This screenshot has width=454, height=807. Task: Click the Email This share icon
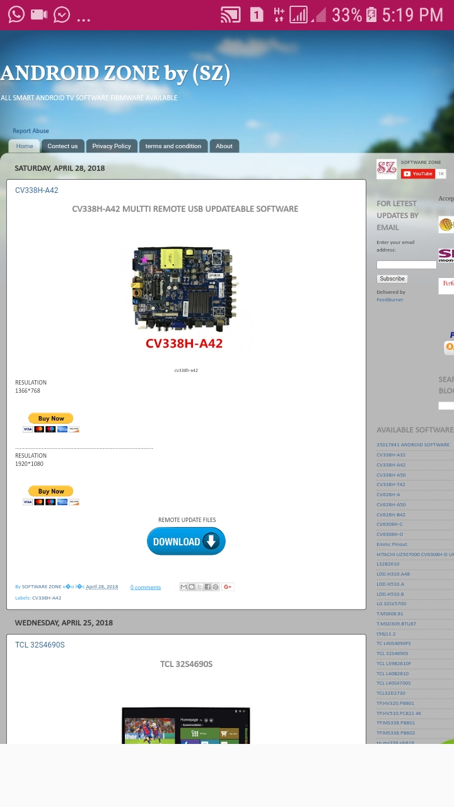coord(183,587)
